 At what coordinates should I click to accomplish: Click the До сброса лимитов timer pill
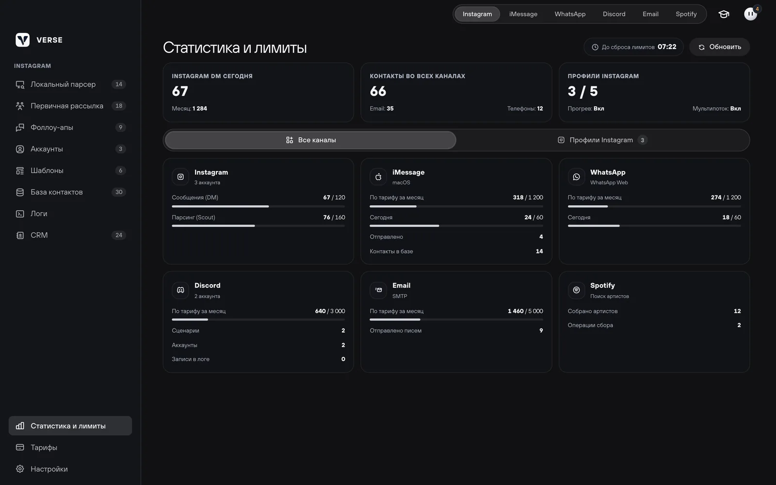633,47
